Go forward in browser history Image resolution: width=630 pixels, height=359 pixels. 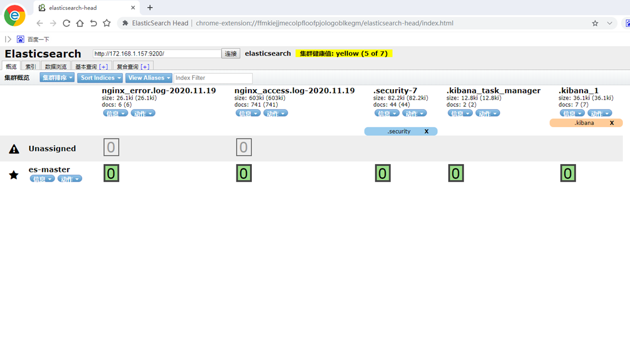click(x=53, y=23)
